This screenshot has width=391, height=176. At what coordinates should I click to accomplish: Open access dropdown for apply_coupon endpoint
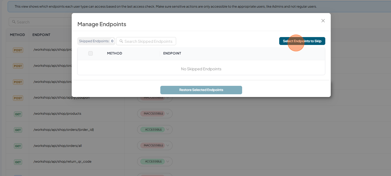[x=155, y=98]
